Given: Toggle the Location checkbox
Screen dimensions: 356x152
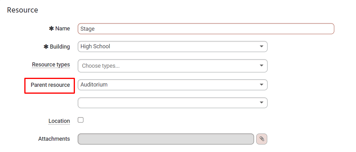Looking at the screenshot, I should pos(81,120).
